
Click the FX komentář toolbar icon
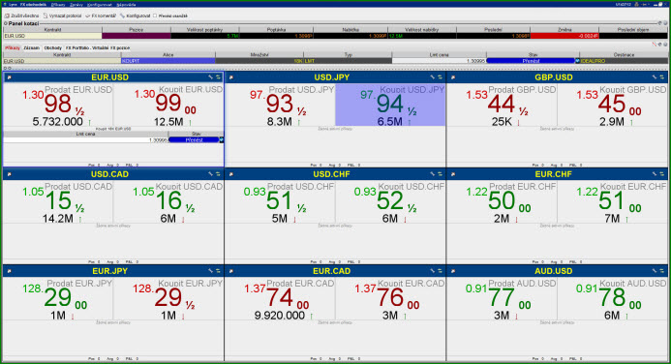(x=88, y=15)
